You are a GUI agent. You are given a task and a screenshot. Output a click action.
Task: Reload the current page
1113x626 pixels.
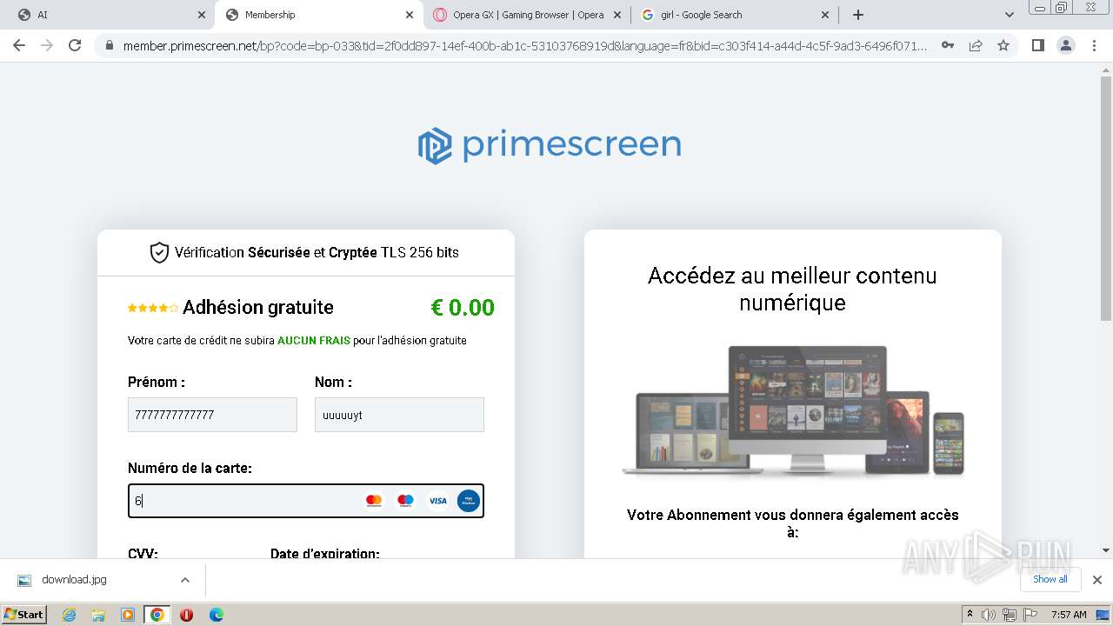pos(75,45)
